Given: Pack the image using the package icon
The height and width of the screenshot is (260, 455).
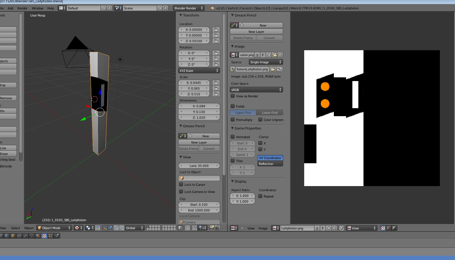Looking at the screenshot, I should click(233, 69).
